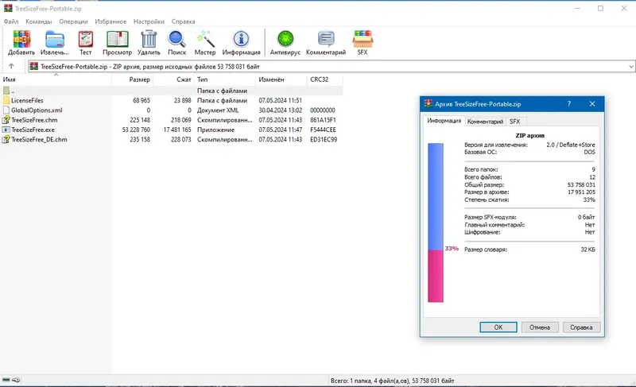
Task: Sort by the Имя column header
Action: pyautogui.click(x=56, y=79)
